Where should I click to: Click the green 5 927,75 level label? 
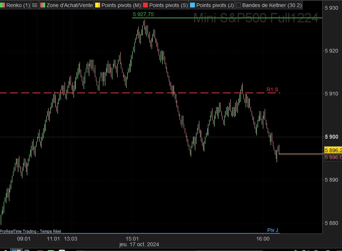[143, 15]
